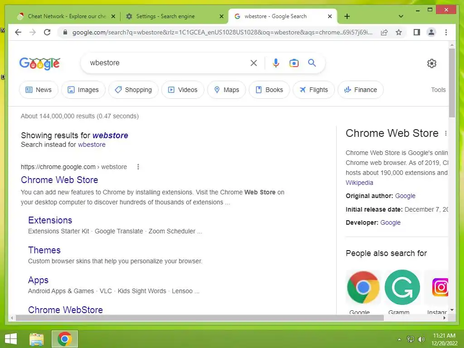The width and height of the screenshot is (464, 348).
Task: Reload the Google search page
Action: point(47,32)
